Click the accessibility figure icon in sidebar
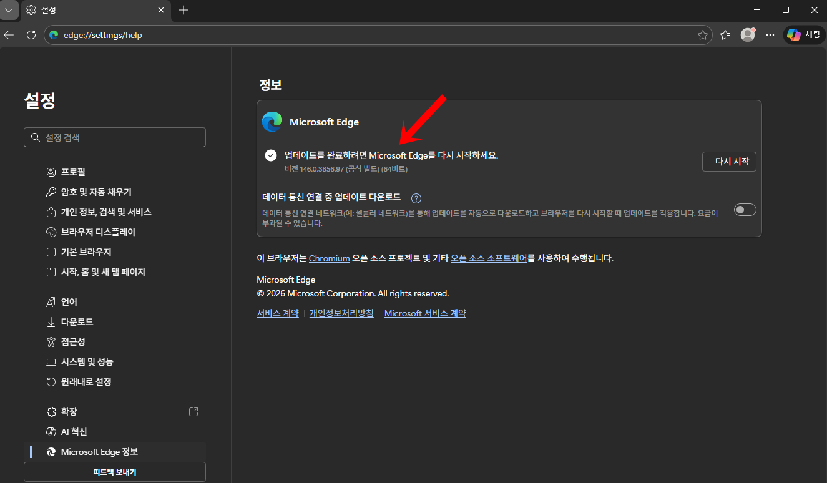The image size is (827, 483). [x=51, y=342]
